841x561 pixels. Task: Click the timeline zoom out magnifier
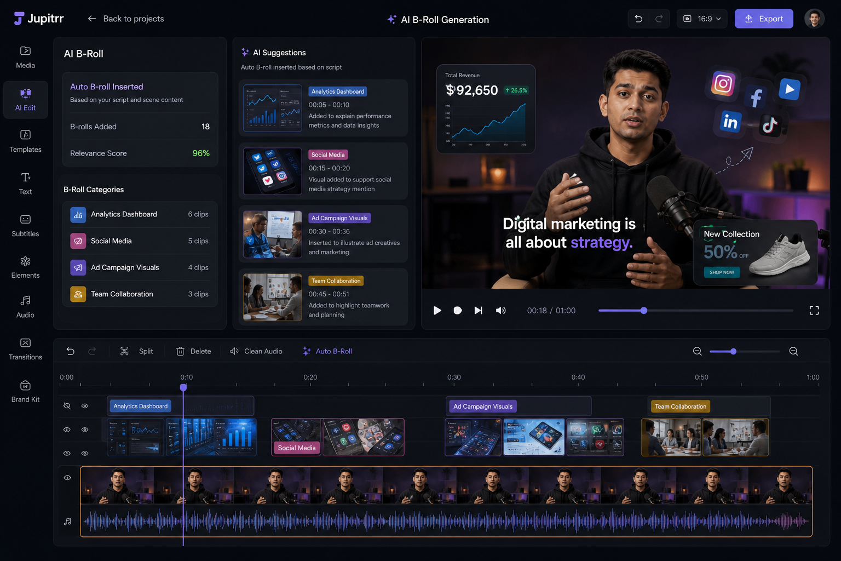click(697, 351)
